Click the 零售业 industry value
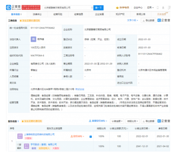179x158 pixels. pyautogui.click(x=34, y=70)
